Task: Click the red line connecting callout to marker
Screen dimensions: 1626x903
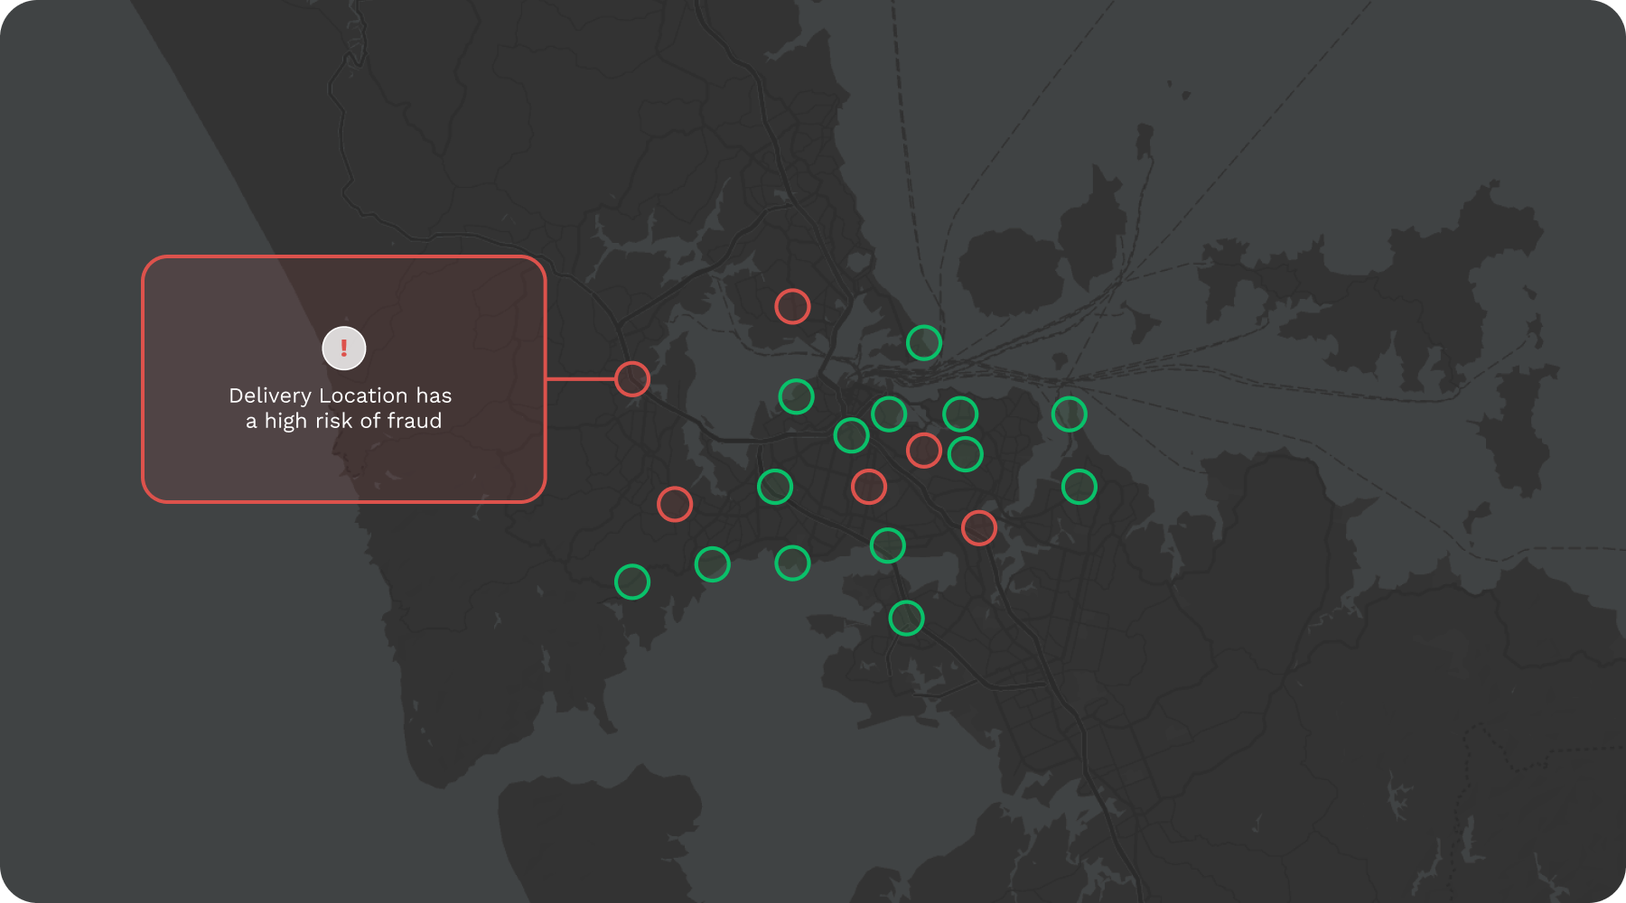Action: pos(580,379)
